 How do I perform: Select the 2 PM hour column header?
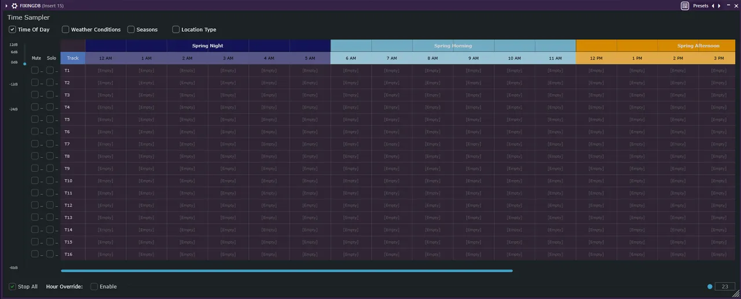[678, 58]
